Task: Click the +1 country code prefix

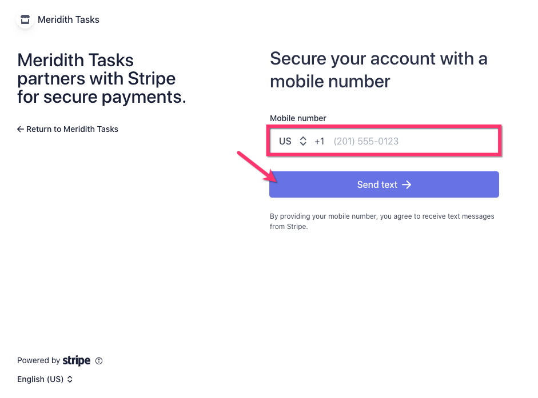Action: (x=319, y=141)
